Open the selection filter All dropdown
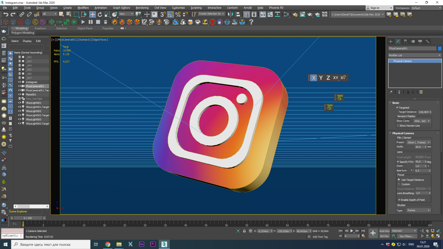 [49, 14]
